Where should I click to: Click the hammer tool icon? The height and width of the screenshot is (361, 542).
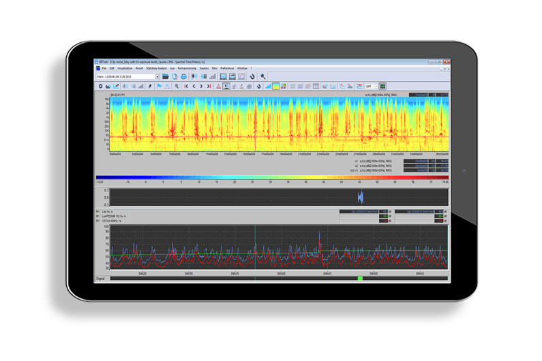click(262, 77)
